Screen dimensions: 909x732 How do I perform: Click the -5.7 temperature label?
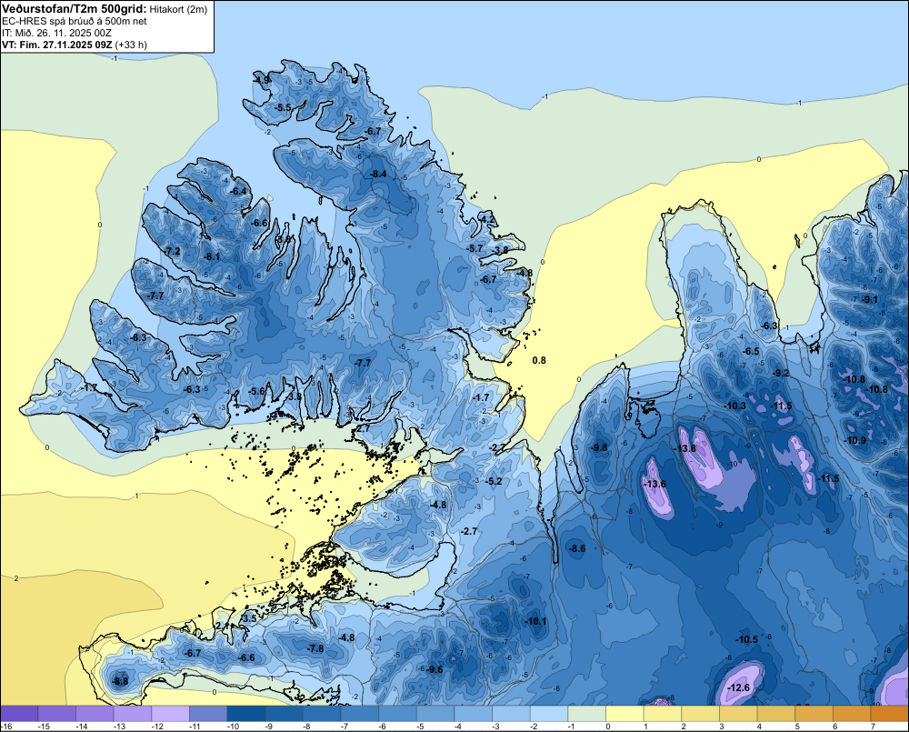click(474, 248)
